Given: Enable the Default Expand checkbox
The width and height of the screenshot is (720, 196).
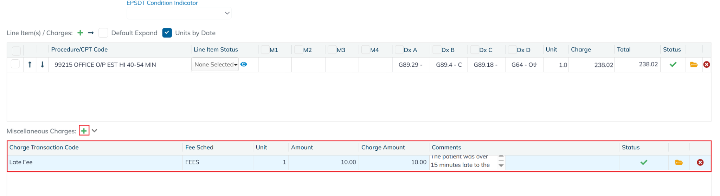Looking at the screenshot, I should click(x=103, y=33).
